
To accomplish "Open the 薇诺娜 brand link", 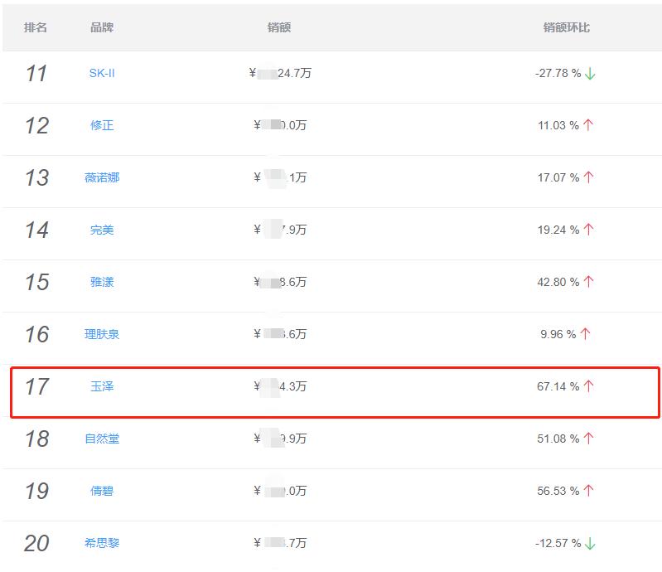I will [102, 177].
